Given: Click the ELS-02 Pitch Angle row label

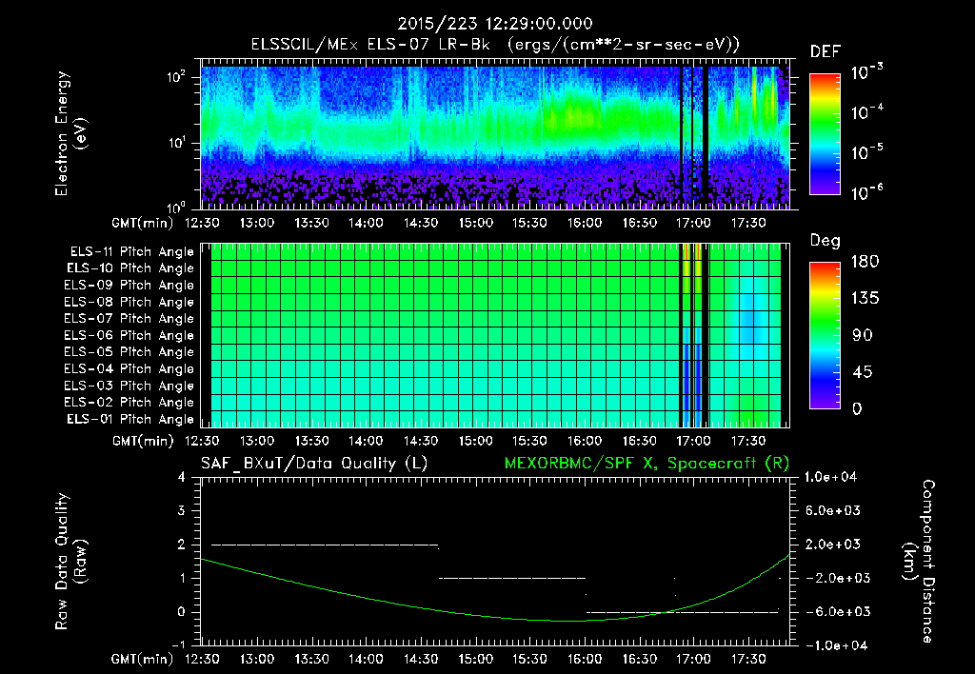Looking at the screenshot, I should pos(129,403).
